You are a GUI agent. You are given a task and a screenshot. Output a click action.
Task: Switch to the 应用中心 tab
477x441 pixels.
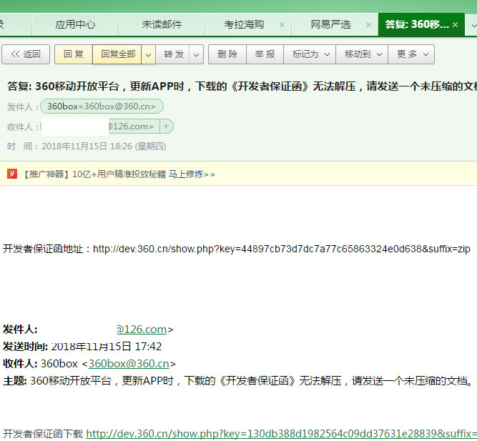pyautogui.click(x=75, y=24)
